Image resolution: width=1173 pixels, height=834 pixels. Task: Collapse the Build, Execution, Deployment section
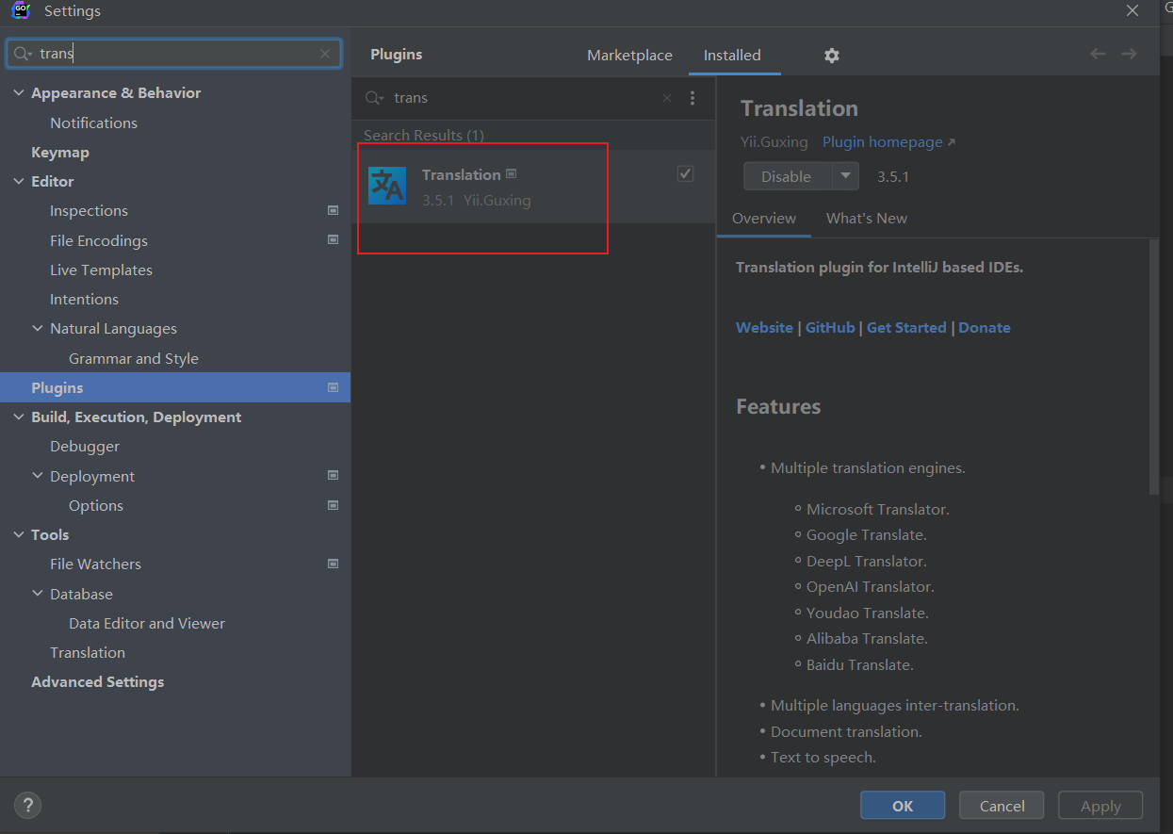pyautogui.click(x=19, y=417)
